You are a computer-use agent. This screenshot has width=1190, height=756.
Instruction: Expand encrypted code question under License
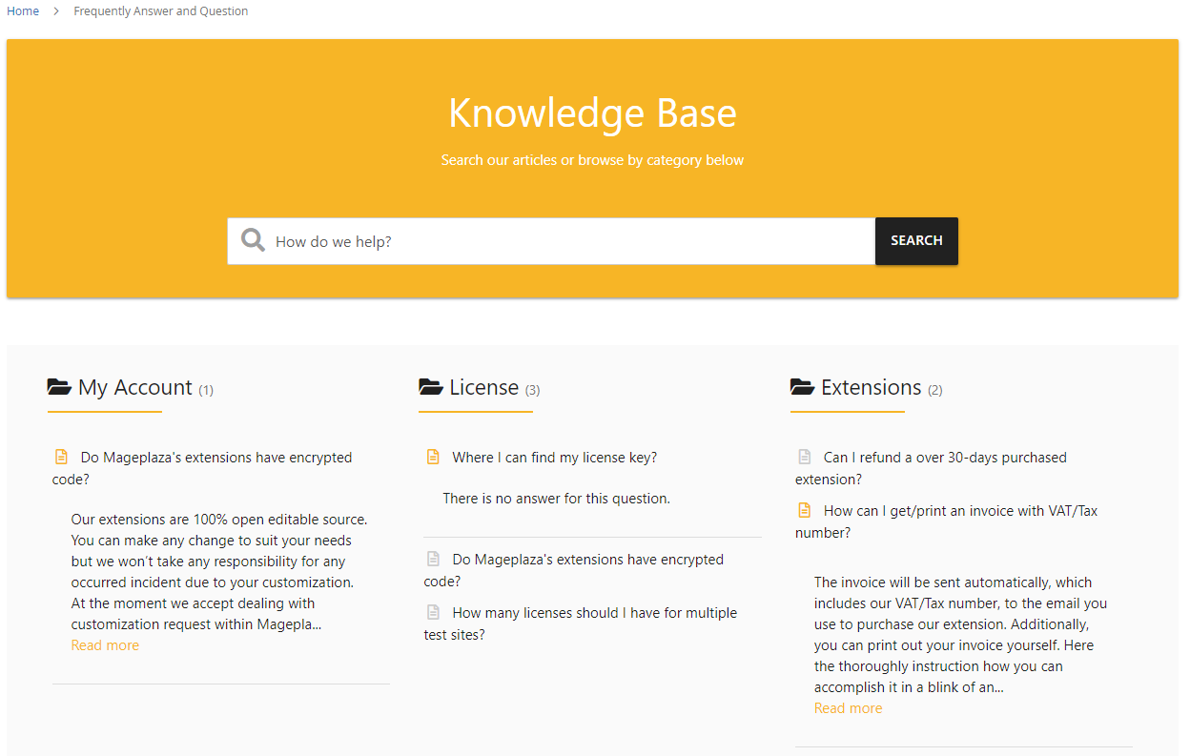coord(587,560)
